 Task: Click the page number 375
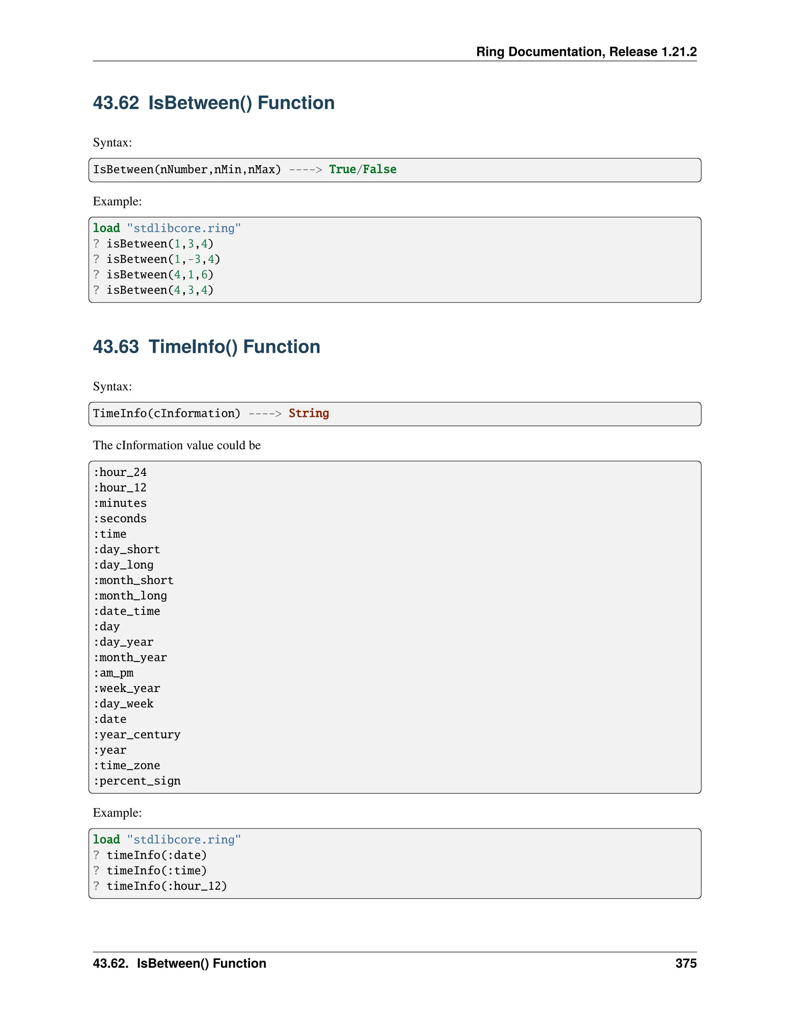tap(685, 963)
